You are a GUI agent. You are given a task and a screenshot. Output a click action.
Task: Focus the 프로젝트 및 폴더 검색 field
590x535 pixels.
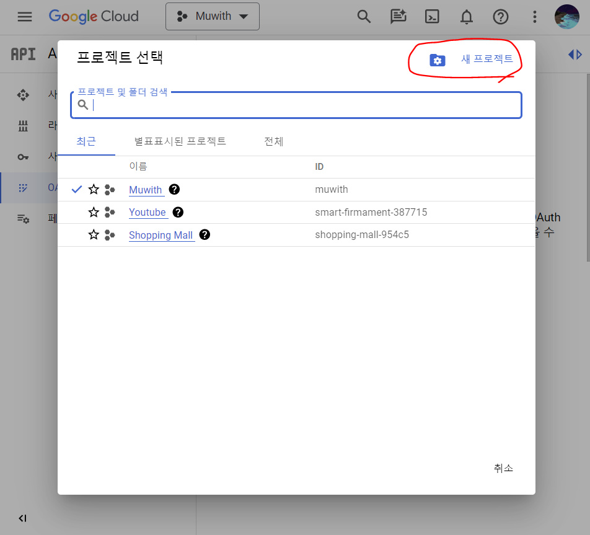pyautogui.click(x=296, y=105)
